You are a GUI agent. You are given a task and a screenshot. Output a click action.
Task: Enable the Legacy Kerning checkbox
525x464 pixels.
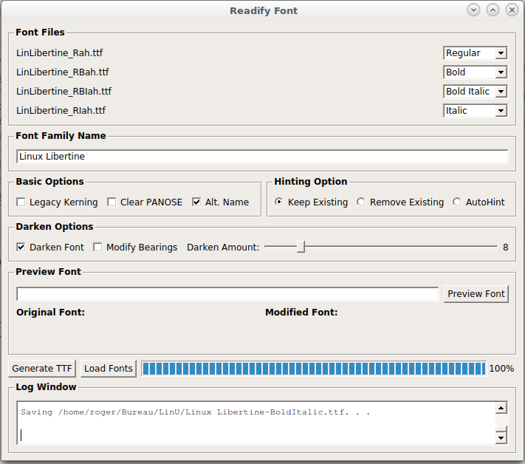click(x=21, y=202)
